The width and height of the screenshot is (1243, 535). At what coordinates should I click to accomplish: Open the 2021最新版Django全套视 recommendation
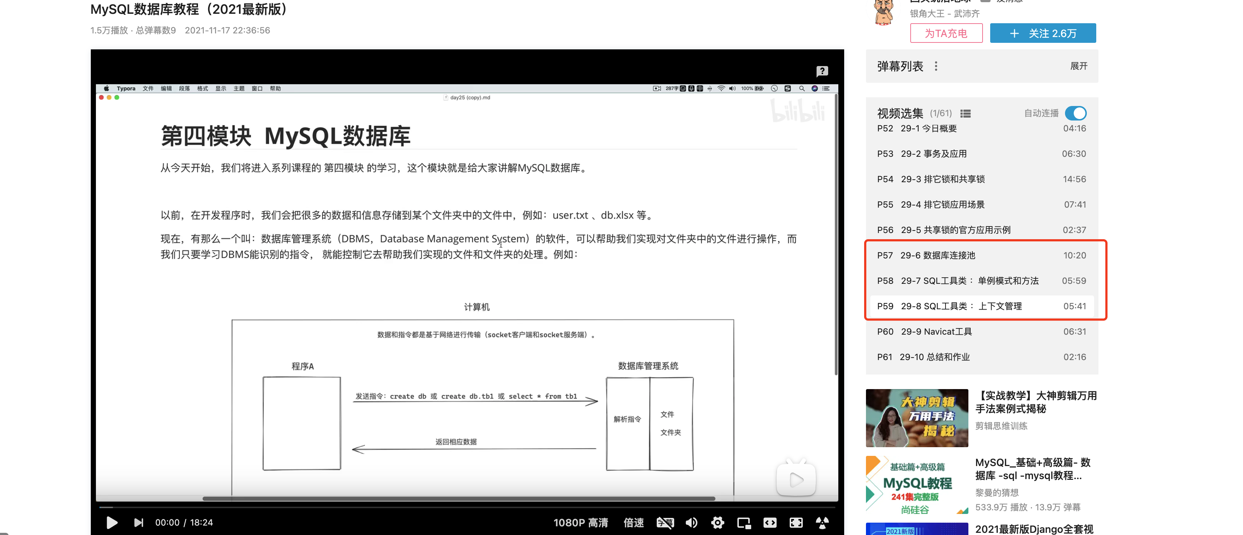coord(1034,529)
